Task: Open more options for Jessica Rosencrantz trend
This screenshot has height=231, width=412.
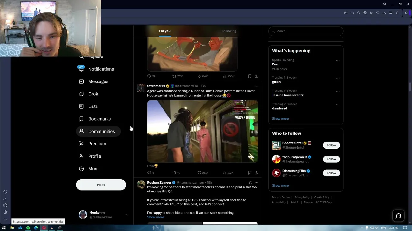Action: pyautogui.click(x=338, y=91)
